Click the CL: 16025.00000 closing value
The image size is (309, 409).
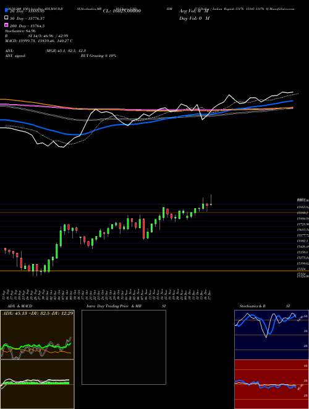122,11
